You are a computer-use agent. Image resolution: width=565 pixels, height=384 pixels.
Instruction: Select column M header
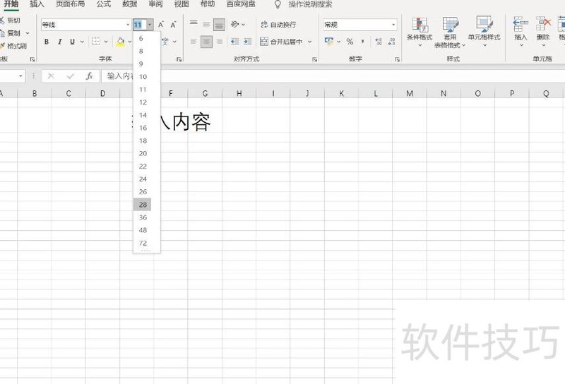pyautogui.click(x=410, y=93)
